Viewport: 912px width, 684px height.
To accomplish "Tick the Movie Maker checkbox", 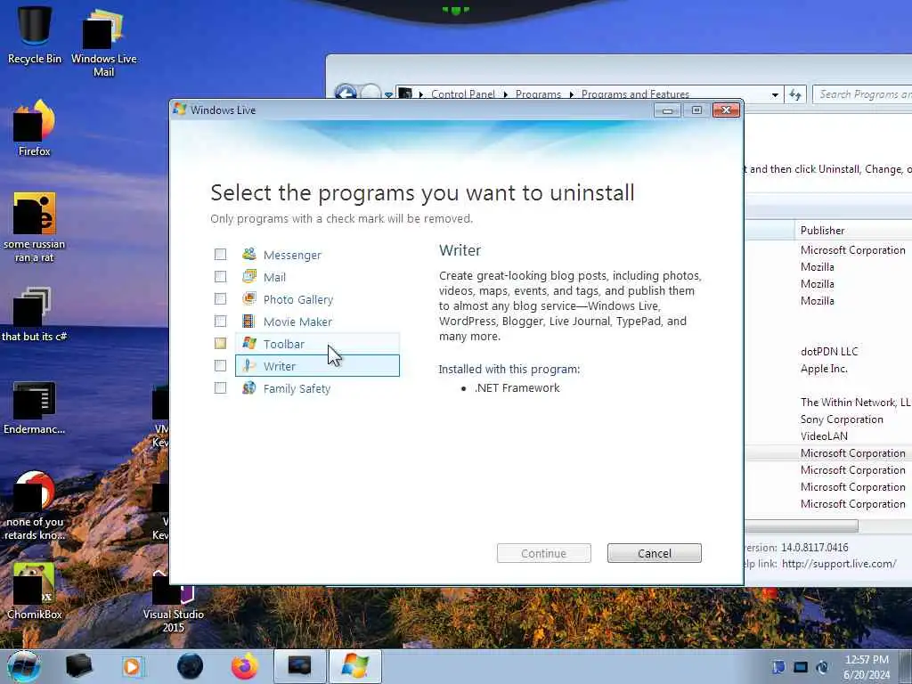I will (x=221, y=321).
